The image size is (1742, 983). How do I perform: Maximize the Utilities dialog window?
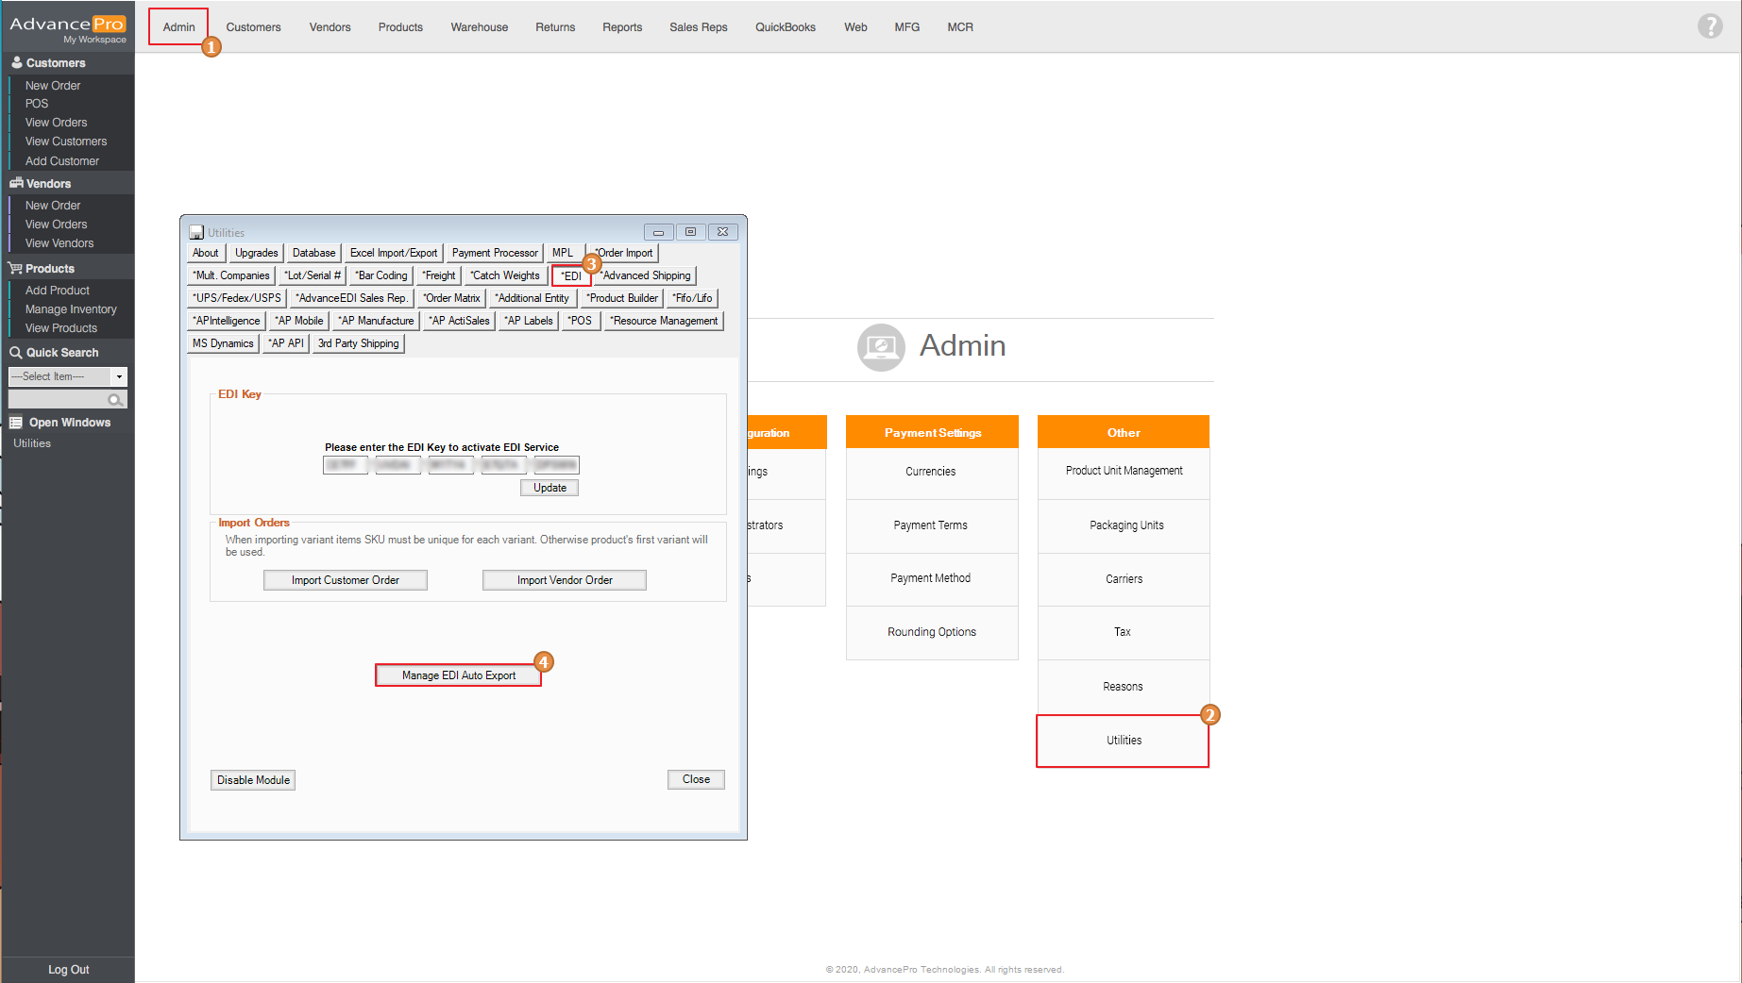click(x=690, y=232)
